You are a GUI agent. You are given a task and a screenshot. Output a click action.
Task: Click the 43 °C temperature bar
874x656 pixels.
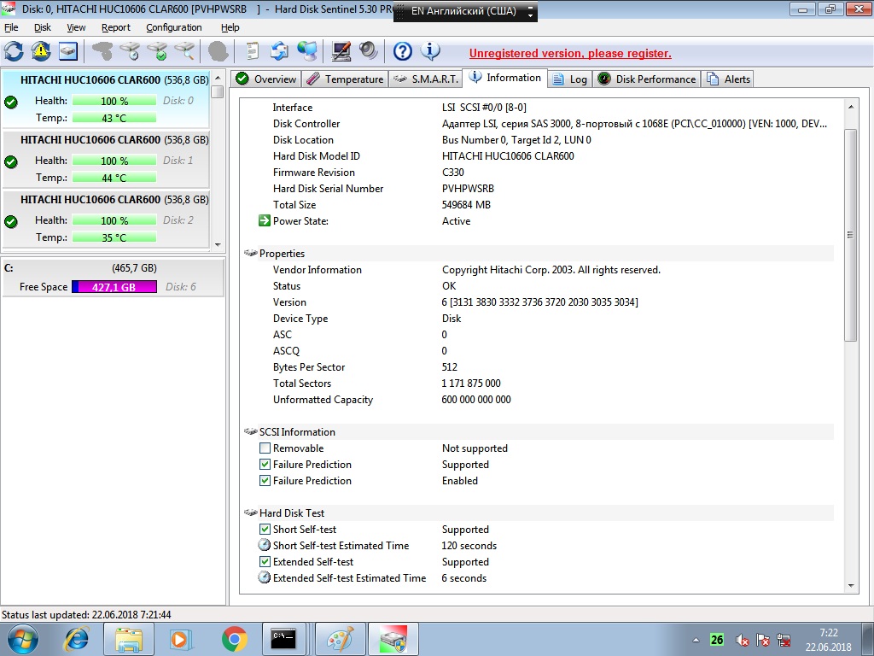pyautogui.click(x=114, y=118)
